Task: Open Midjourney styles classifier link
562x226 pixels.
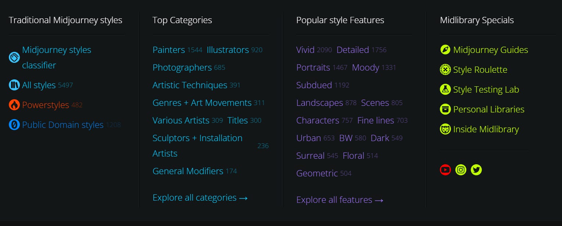Action: [x=57, y=57]
